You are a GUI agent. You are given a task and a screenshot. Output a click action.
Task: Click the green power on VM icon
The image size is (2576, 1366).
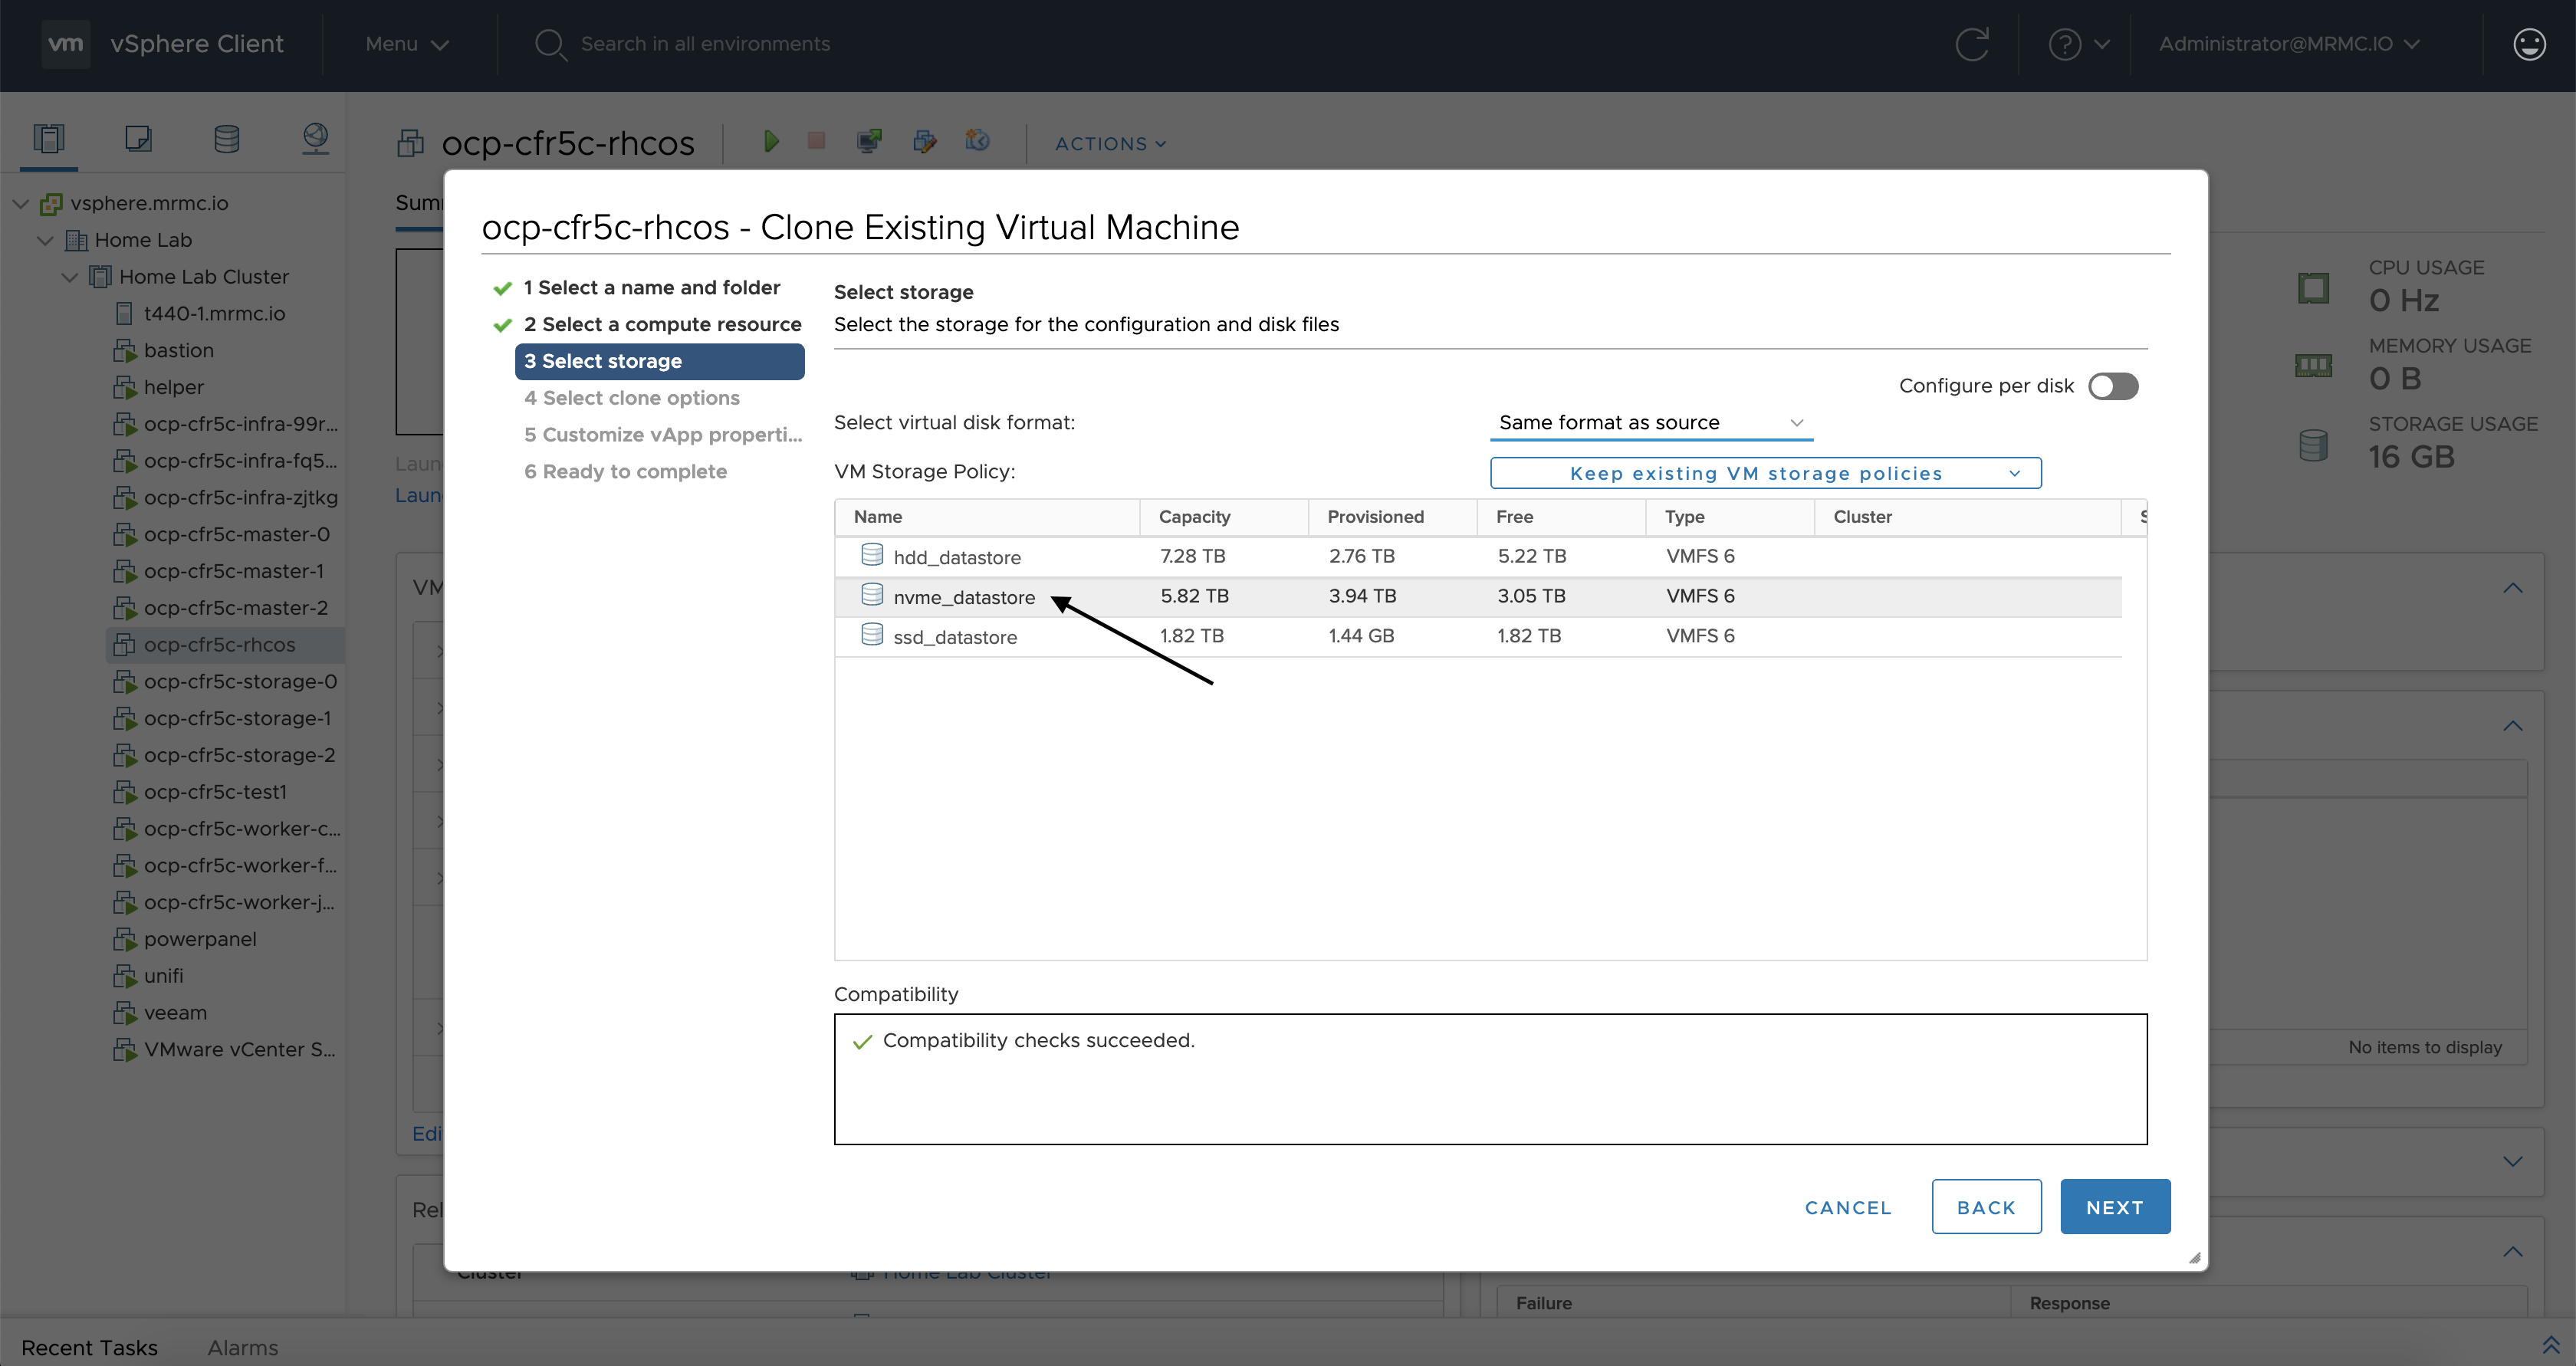click(x=770, y=142)
